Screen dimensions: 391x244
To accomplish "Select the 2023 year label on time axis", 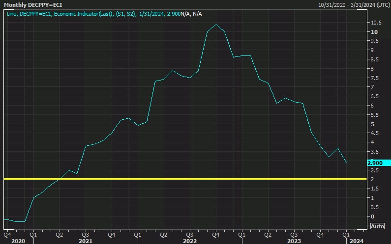I will coord(293,241).
